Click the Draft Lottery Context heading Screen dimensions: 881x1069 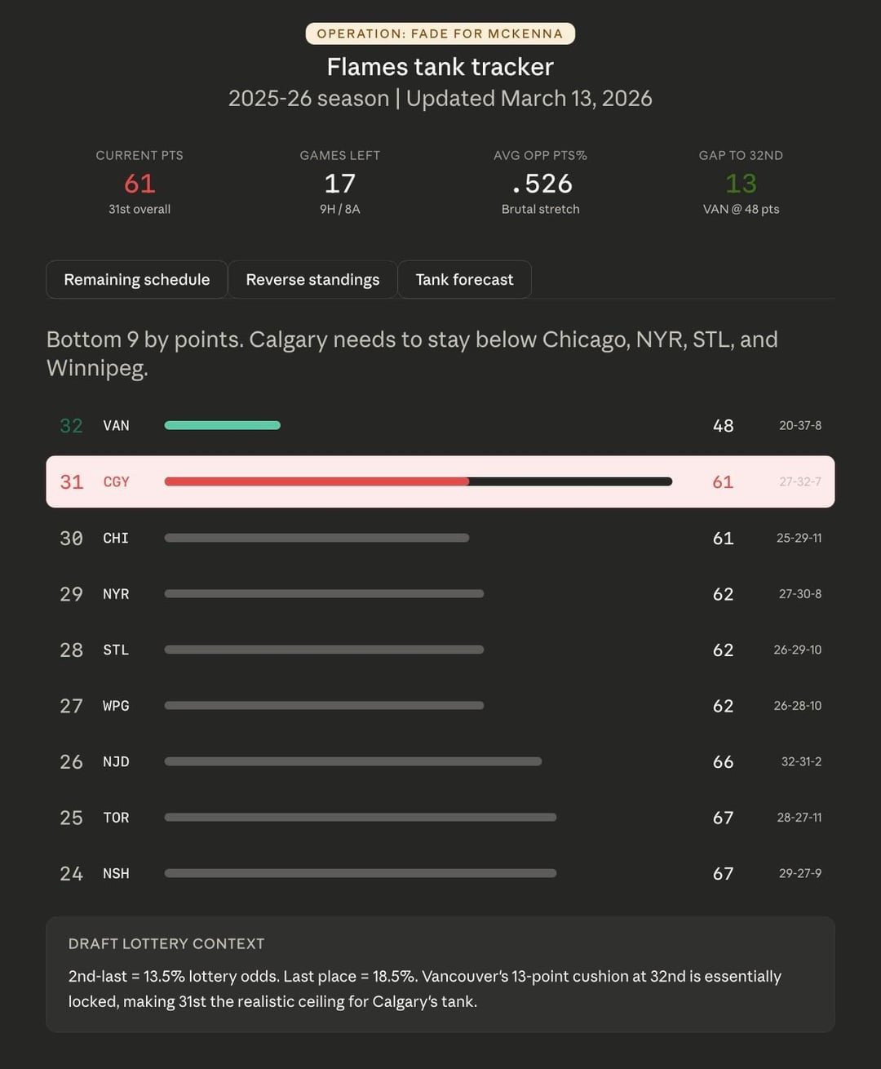pyautogui.click(x=166, y=943)
